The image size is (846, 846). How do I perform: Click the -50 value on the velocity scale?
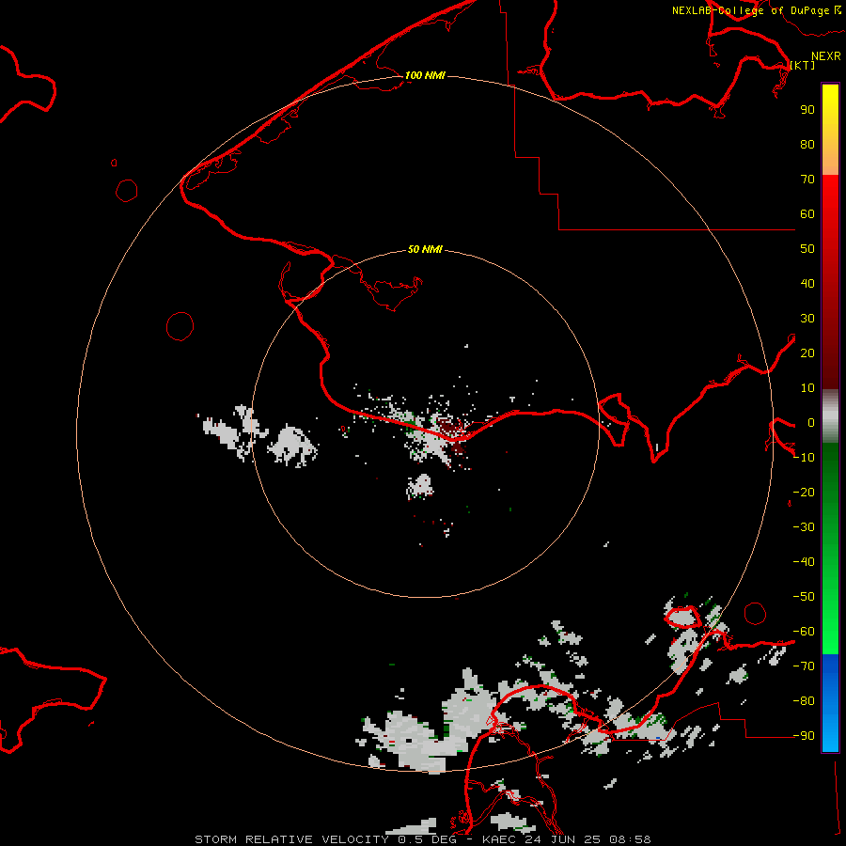tap(804, 597)
